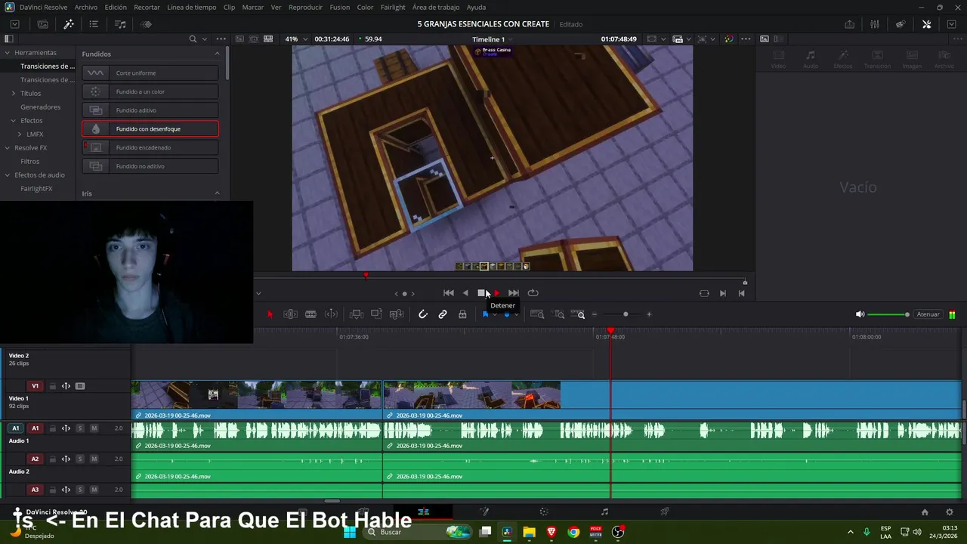Image resolution: width=967 pixels, height=544 pixels.
Task: Go to first frame button
Action: (449, 293)
